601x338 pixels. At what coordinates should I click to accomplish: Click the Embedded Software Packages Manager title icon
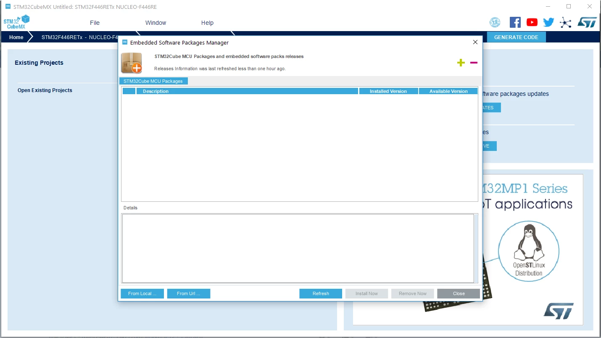click(x=124, y=42)
